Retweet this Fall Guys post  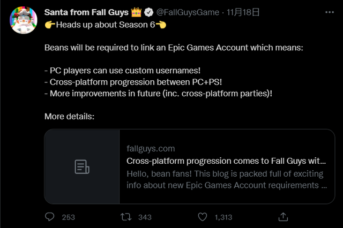click(126, 217)
